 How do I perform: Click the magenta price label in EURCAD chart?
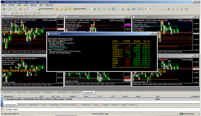128,25
